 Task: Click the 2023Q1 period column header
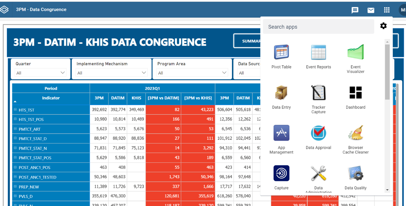(x=152, y=88)
